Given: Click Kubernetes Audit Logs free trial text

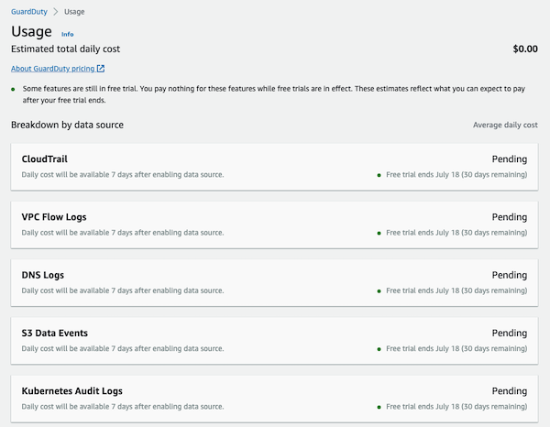Looking at the screenshot, I should (x=456, y=406).
